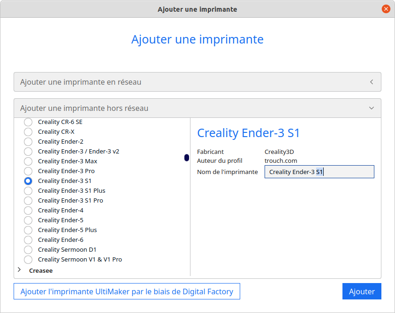The width and height of the screenshot is (395, 313).
Task: Click the Creasee group label
Action: [x=41, y=270]
